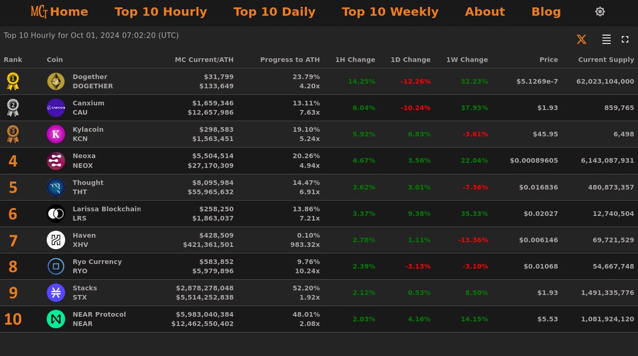Click Thought's $8,095,984 market cap
Viewport: 638px width, 356px height.
click(214, 182)
